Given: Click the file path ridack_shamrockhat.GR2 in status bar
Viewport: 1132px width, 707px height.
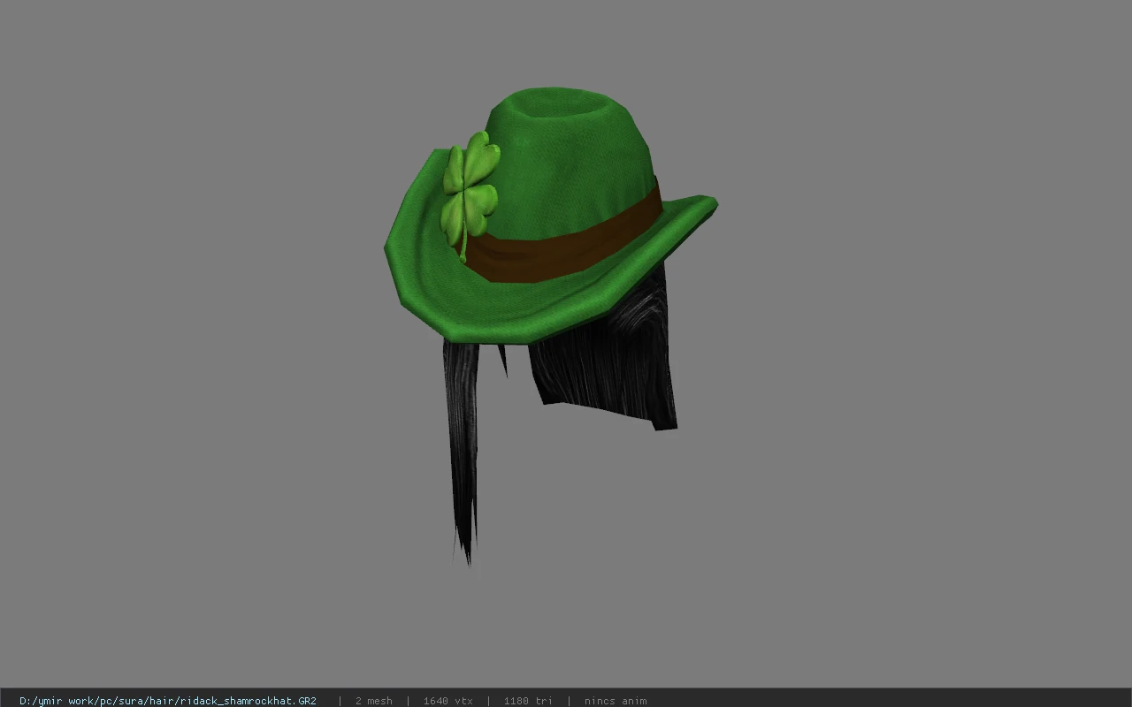Looking at the screenshot, I should pyautogui.click(x=168, y=700).
